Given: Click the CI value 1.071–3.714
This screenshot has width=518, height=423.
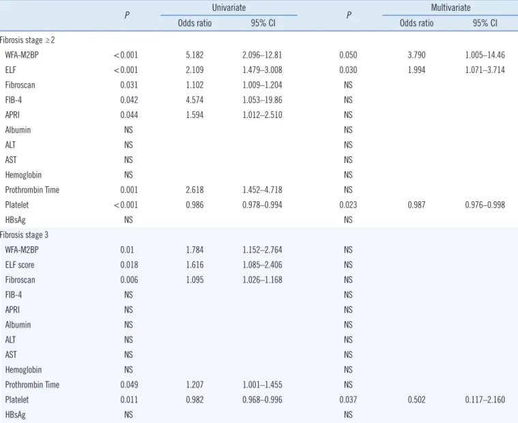Looking at the screenshot, I should (x=485, y=70).
